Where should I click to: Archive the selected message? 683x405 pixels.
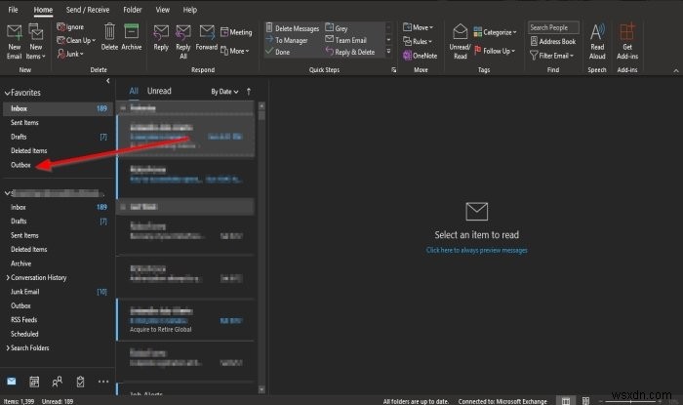click(131, 37)
